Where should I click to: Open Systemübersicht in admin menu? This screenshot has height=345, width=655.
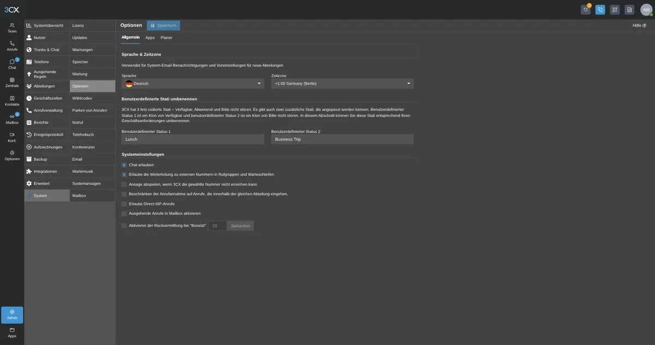(47, 26)
